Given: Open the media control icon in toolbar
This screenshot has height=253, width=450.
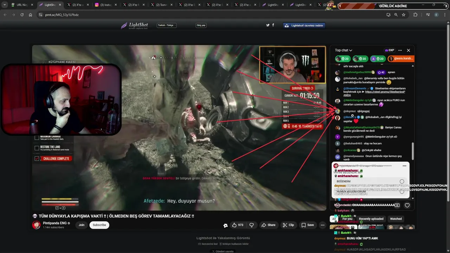Looking at the screenshot, I should [428, 15].
